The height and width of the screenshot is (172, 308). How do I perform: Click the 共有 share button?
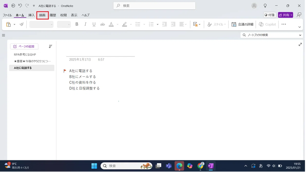pyautogui.click(x=285, y=15)
